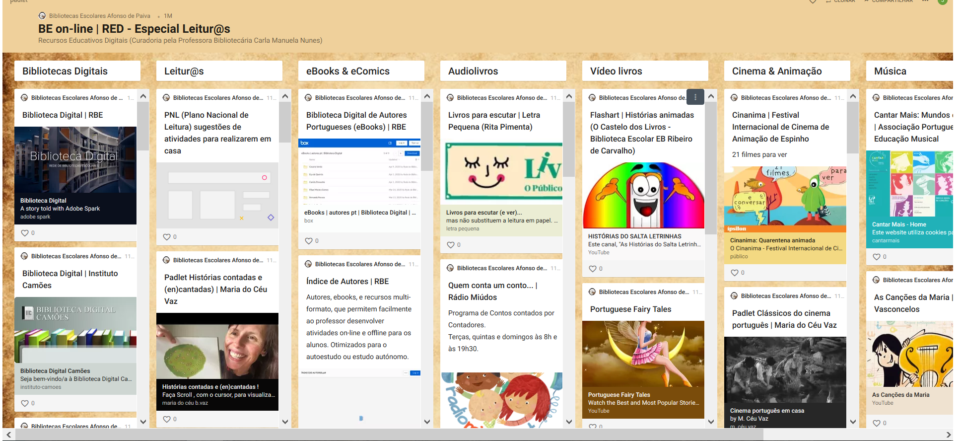Click up arrow of Cinema & Animação column scrollbar
This screenshot has height=441, width=960.
[x=853, y=96]
